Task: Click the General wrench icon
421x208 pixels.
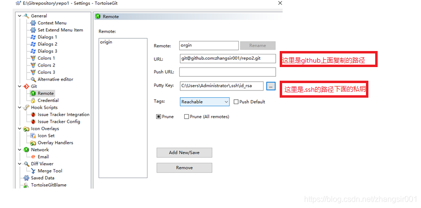Action: point(26,16)
